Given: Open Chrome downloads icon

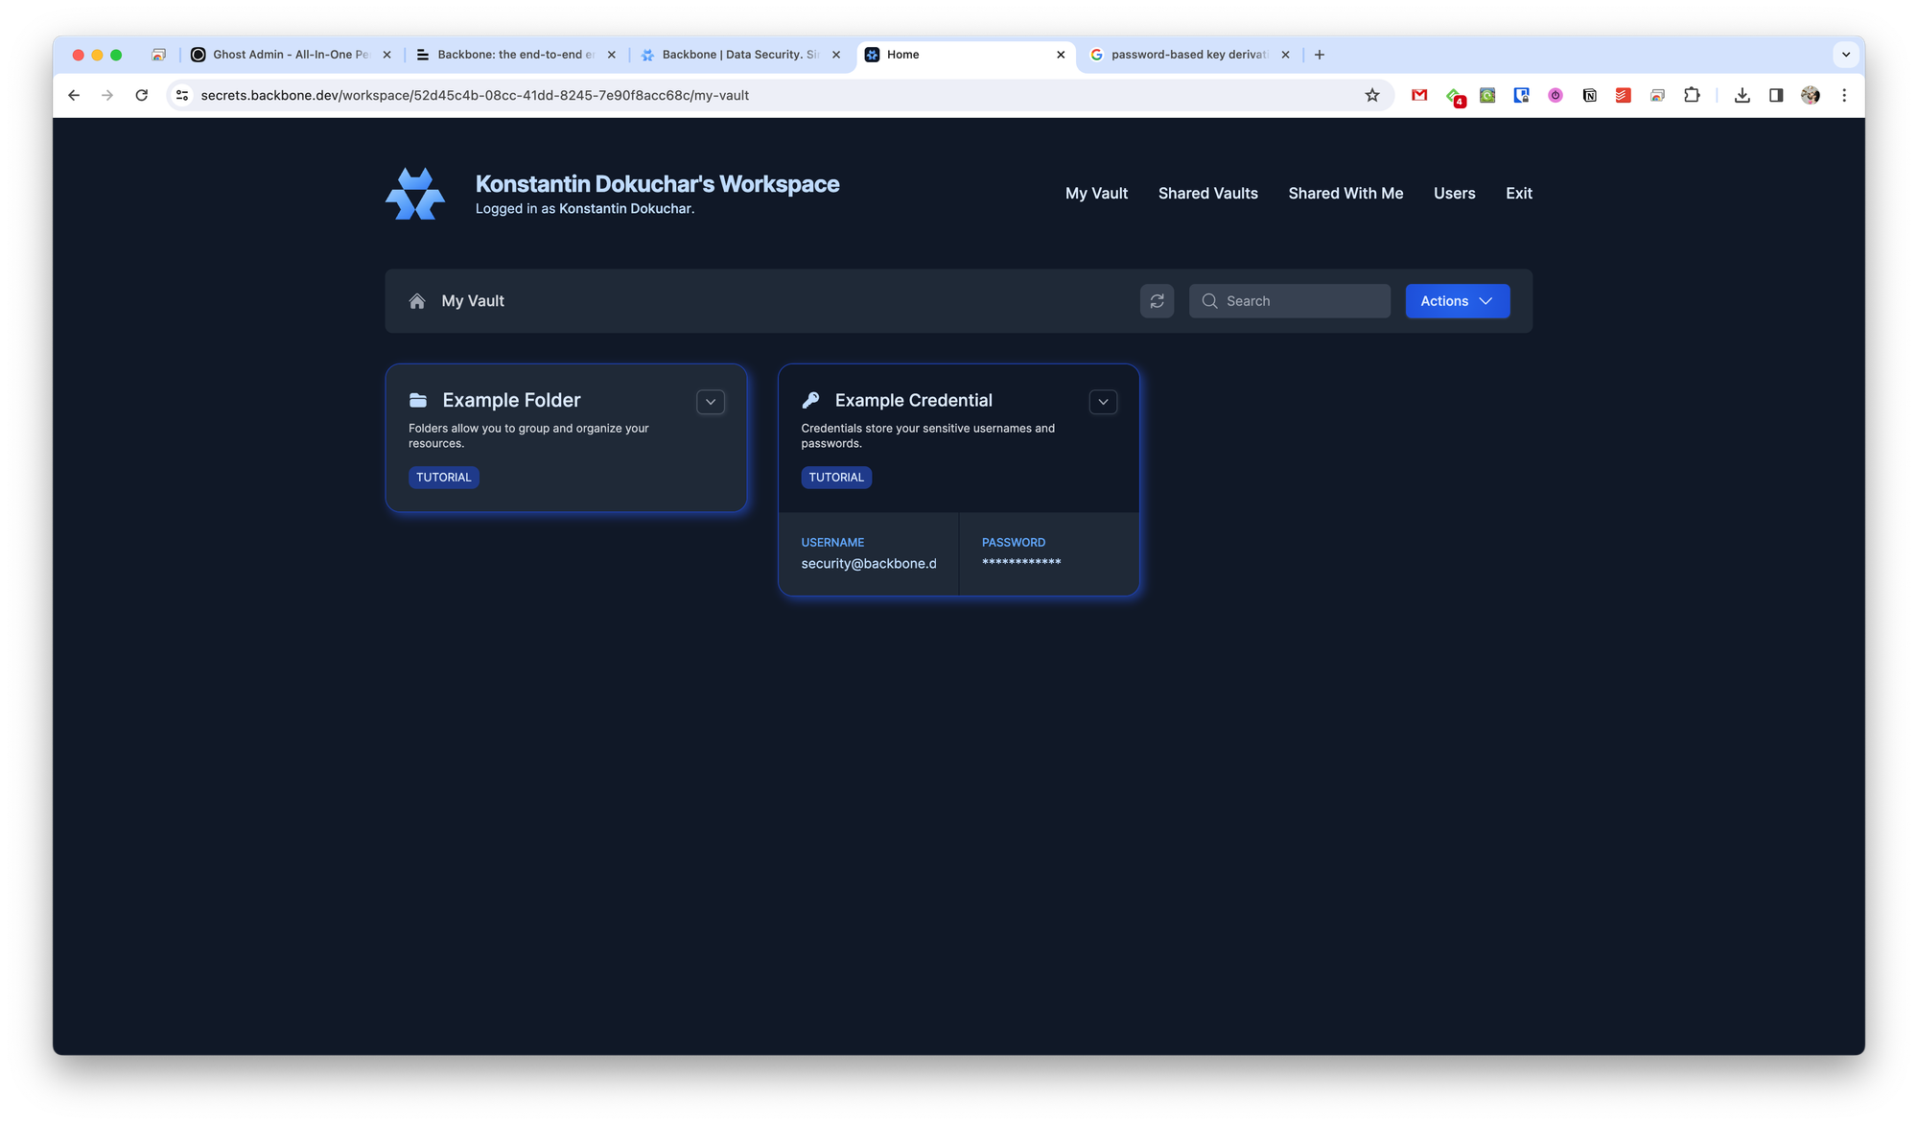Looking at the screenshot, I should (x=1743, y=95).
